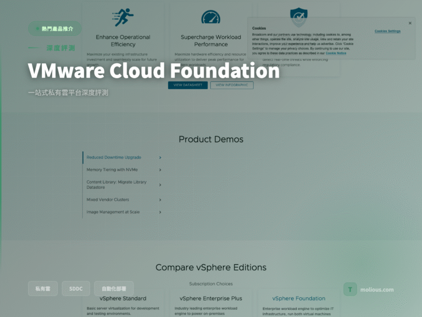Click the green dot in 熱門產品推介 badge
Screen dimensions: 422x317
coord(38,29)
